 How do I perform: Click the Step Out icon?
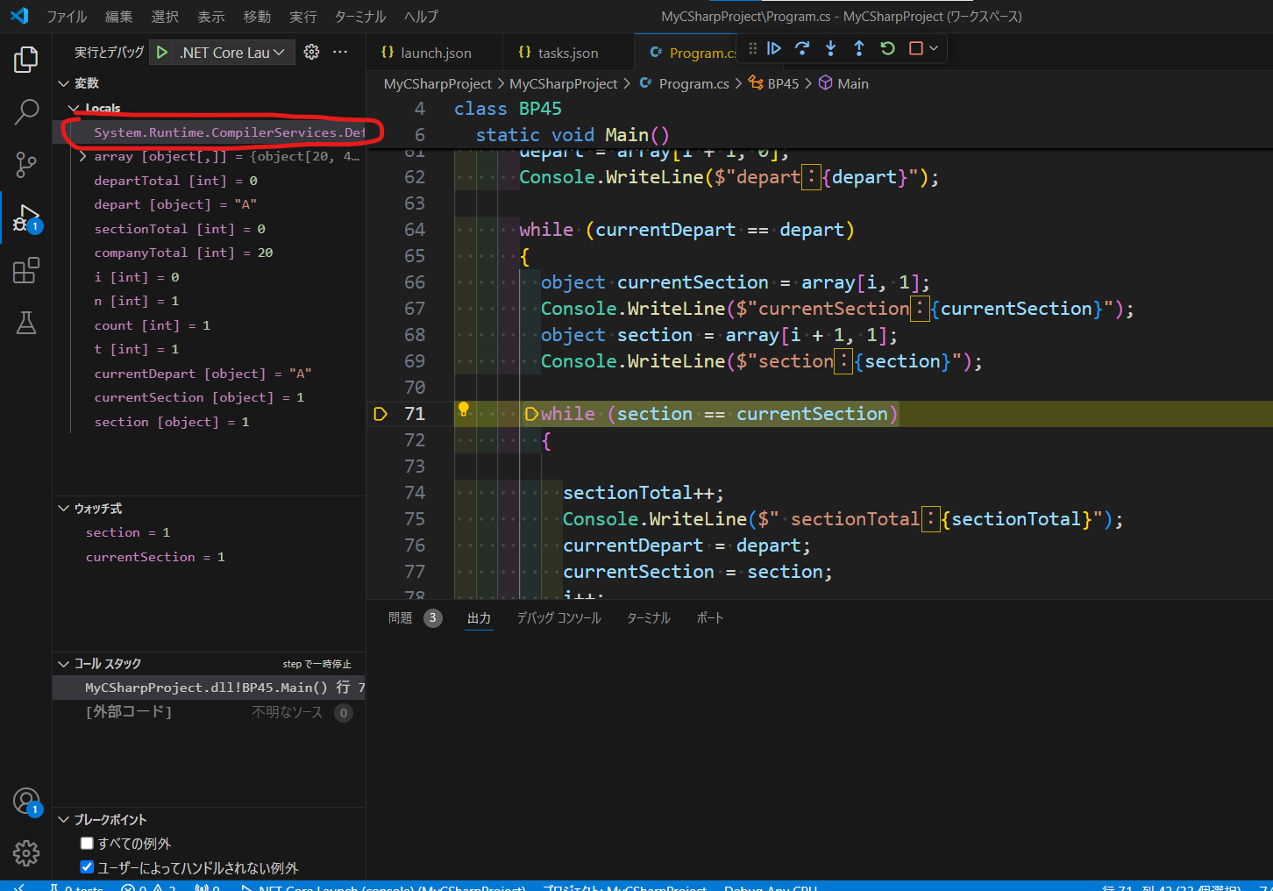coord(858,48)
